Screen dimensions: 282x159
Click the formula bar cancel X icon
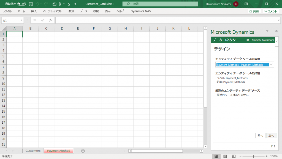[34, 20]
